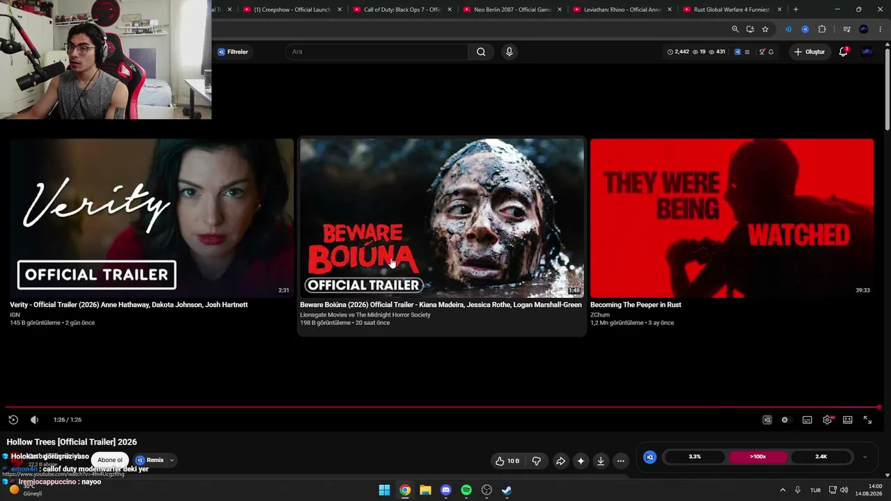Switch to theater mode view
Screen dimensions: 891x501
(847, 420)
